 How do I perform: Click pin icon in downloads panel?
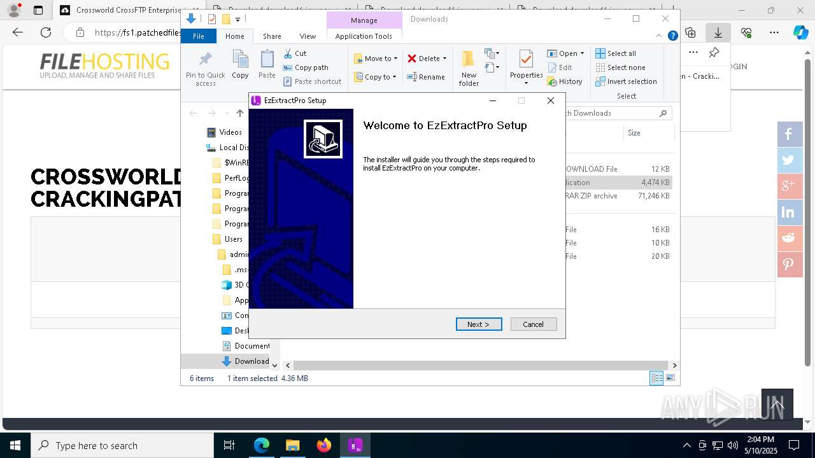click(x=714, y=52)
